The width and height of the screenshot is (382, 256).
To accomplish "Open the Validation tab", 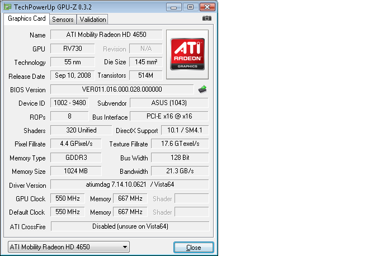I will [93, 20].
